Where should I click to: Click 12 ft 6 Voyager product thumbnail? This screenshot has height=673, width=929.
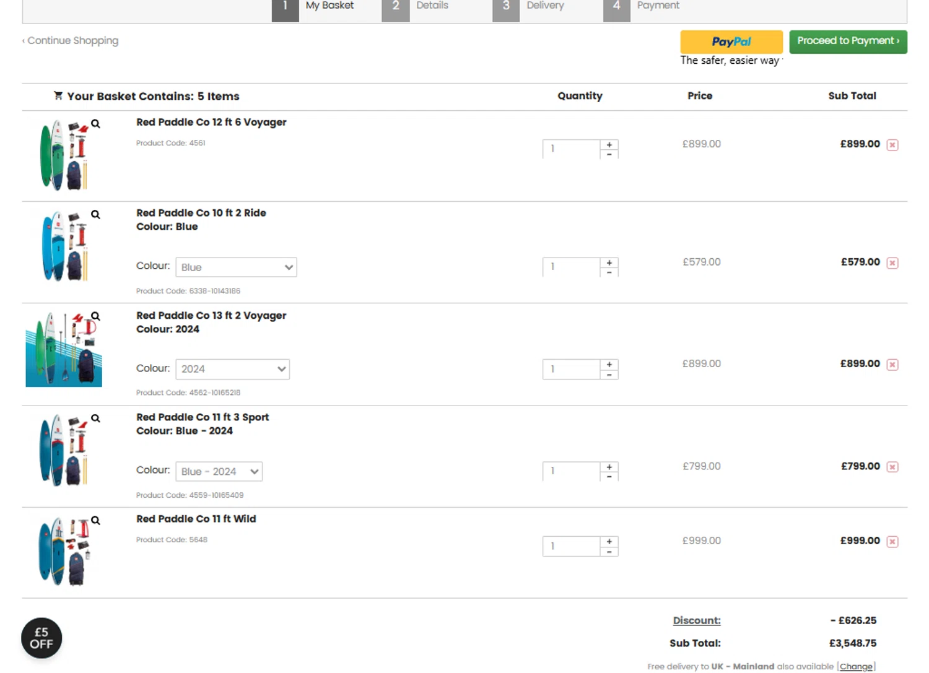64,155
